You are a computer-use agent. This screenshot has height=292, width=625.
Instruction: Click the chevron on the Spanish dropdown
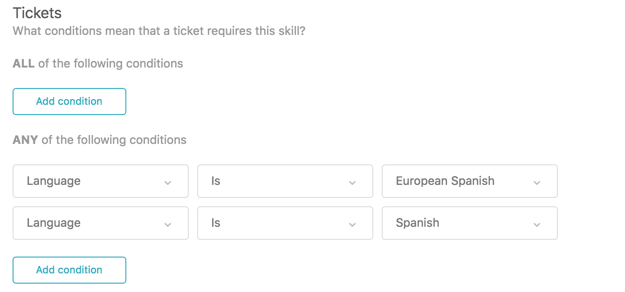click(536, 223)
